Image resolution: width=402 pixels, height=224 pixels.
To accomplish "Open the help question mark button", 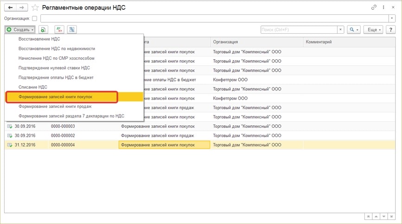I will click(x=391, y=30).
